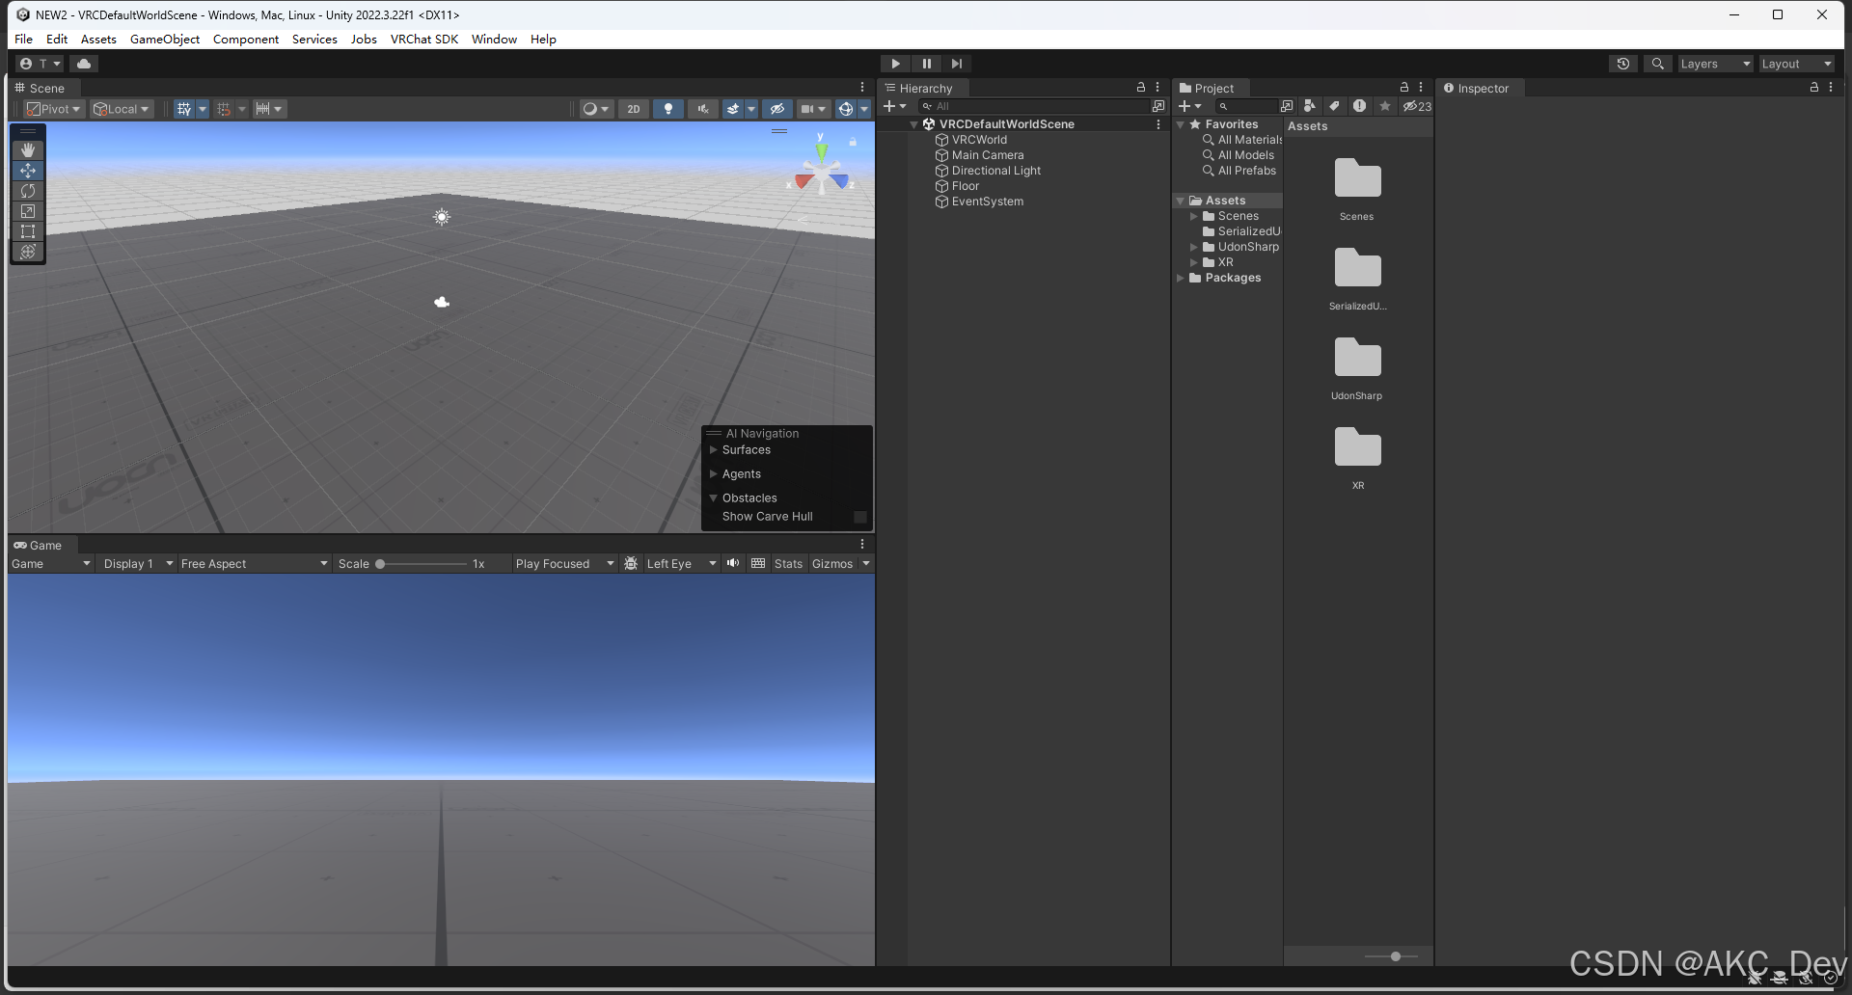Open the File menu
This screenshot has width=1852, height=995.
point(24,40)
